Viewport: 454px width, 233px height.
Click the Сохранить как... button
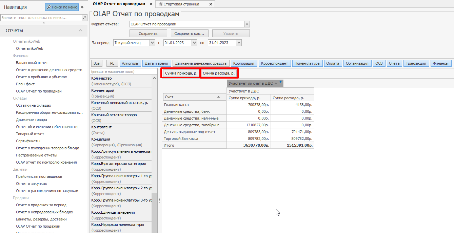[x=189, y=34]
